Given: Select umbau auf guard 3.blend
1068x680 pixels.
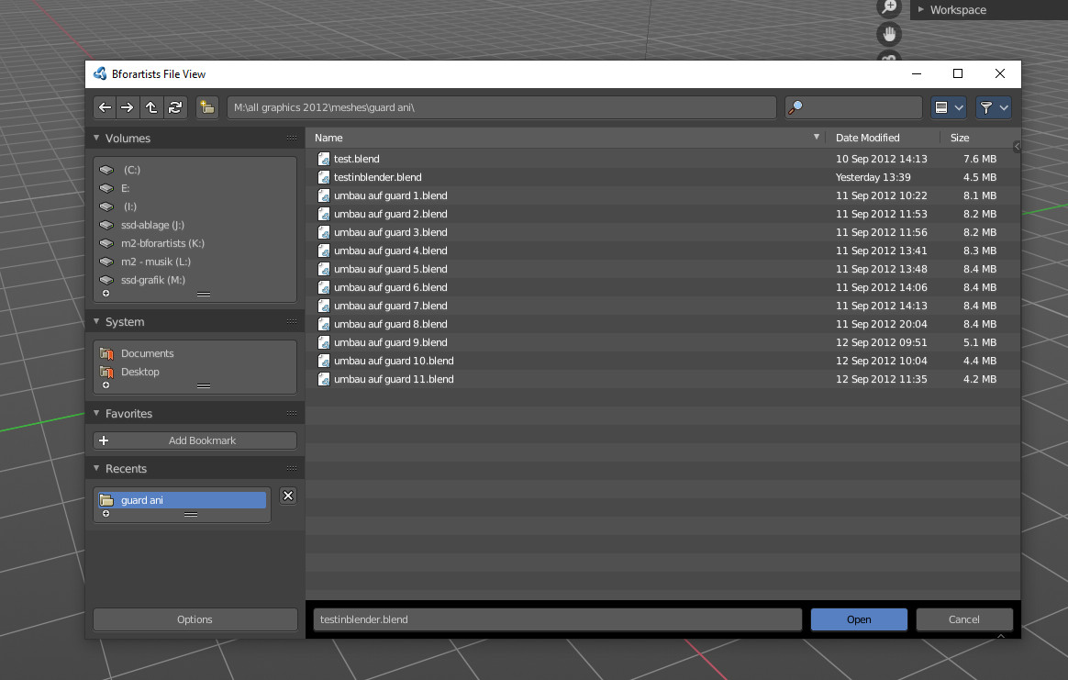Looking at the screenshot, I should (662, 232).
